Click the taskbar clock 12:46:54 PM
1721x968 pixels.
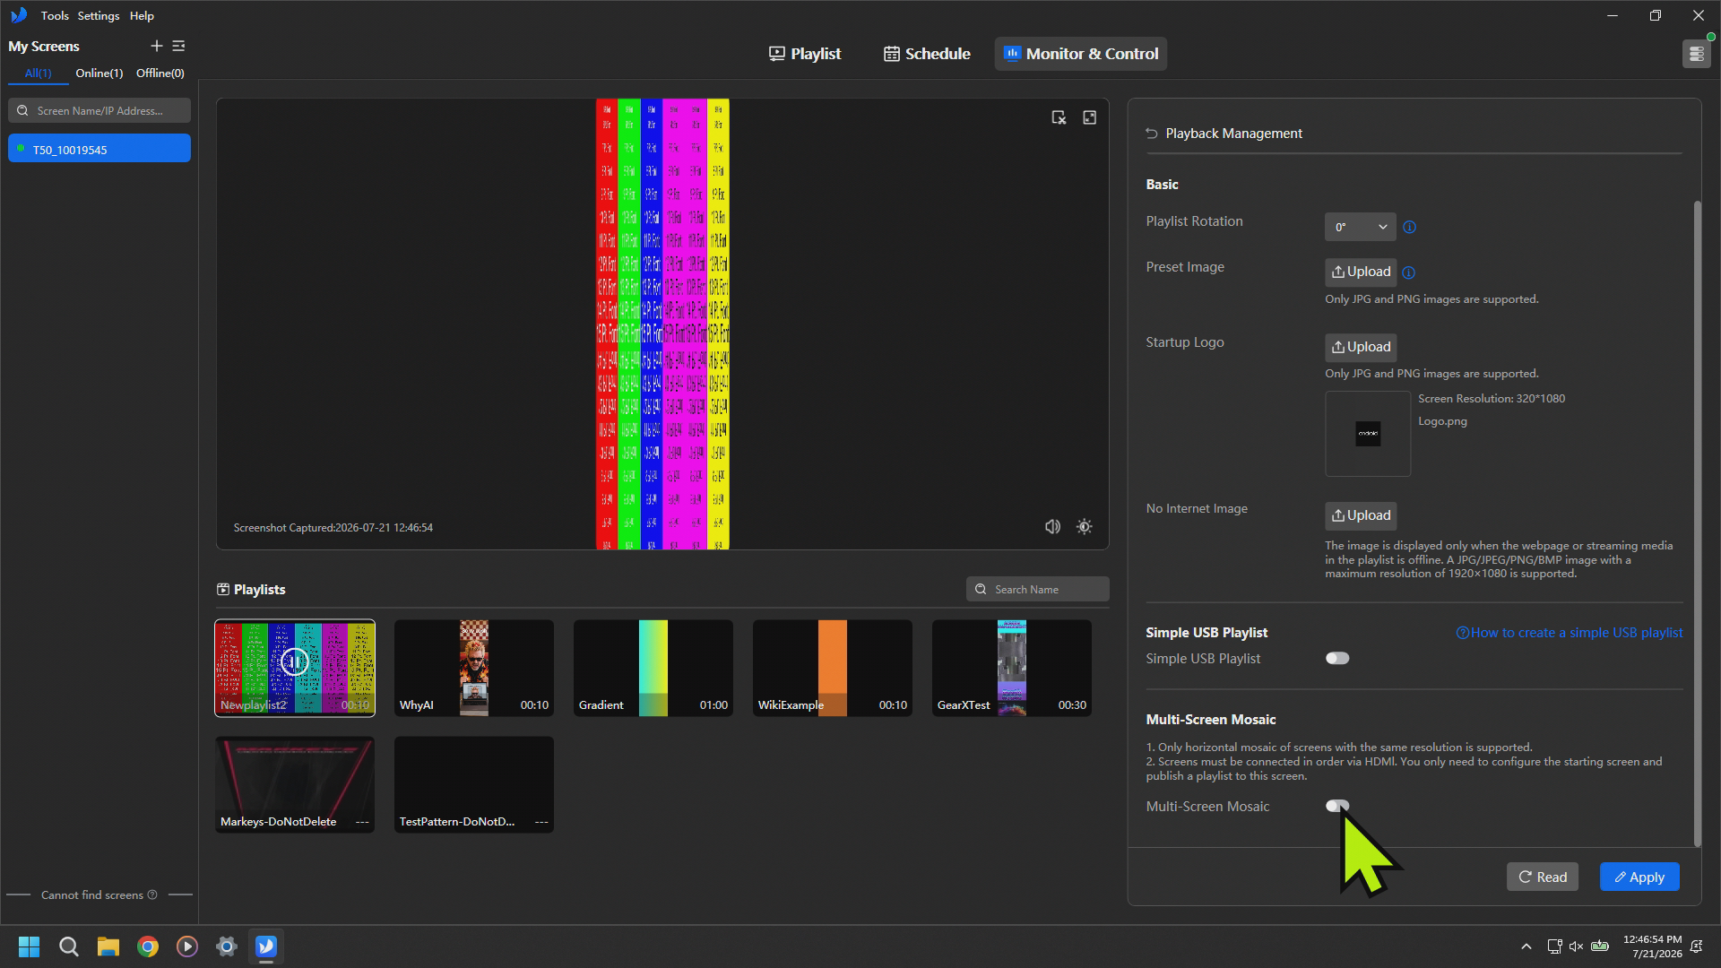tap(1652, 940)
